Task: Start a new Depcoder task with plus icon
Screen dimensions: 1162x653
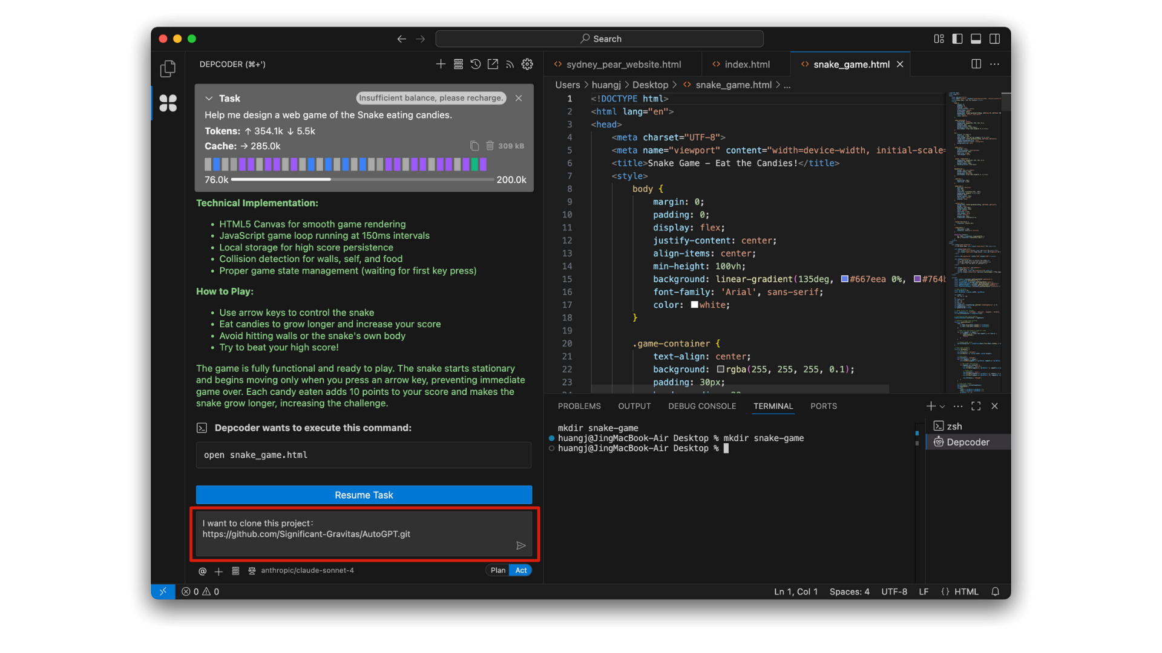Action: tap(441, 64)
